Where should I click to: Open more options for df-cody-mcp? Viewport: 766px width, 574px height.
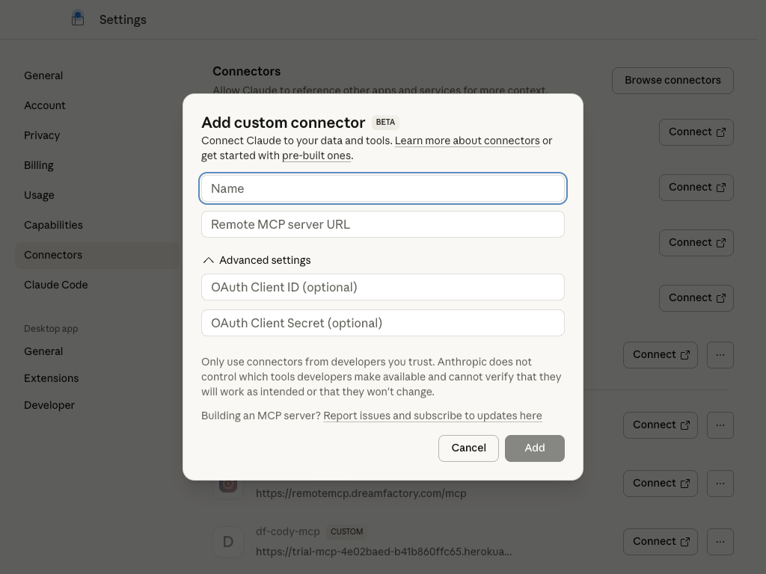tap(720, 542)
